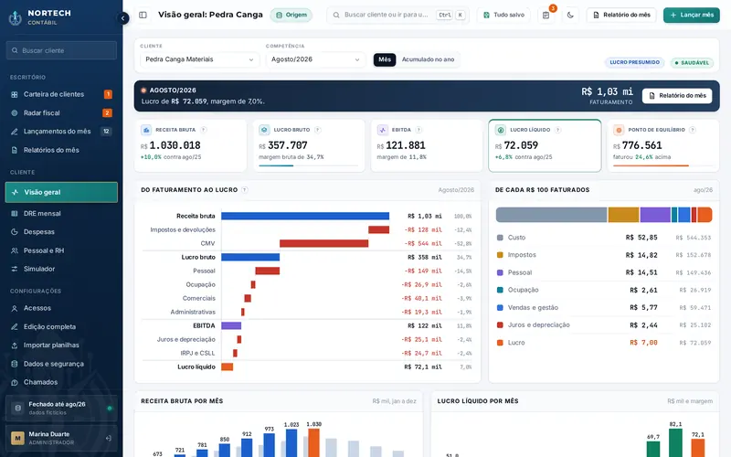Click the Origem badge button
Viewport: 731px width, 457px height.
(x=291, y=15)
